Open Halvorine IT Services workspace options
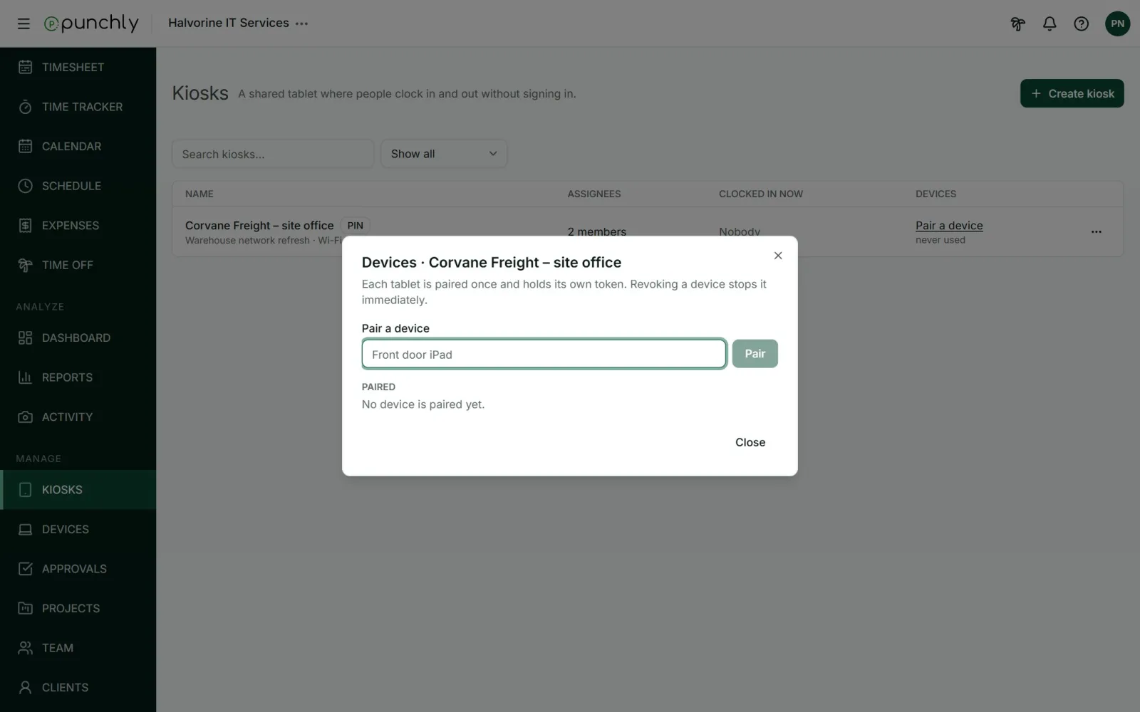The width and height of the screenshot is (1140, 712). click(302, 23)
